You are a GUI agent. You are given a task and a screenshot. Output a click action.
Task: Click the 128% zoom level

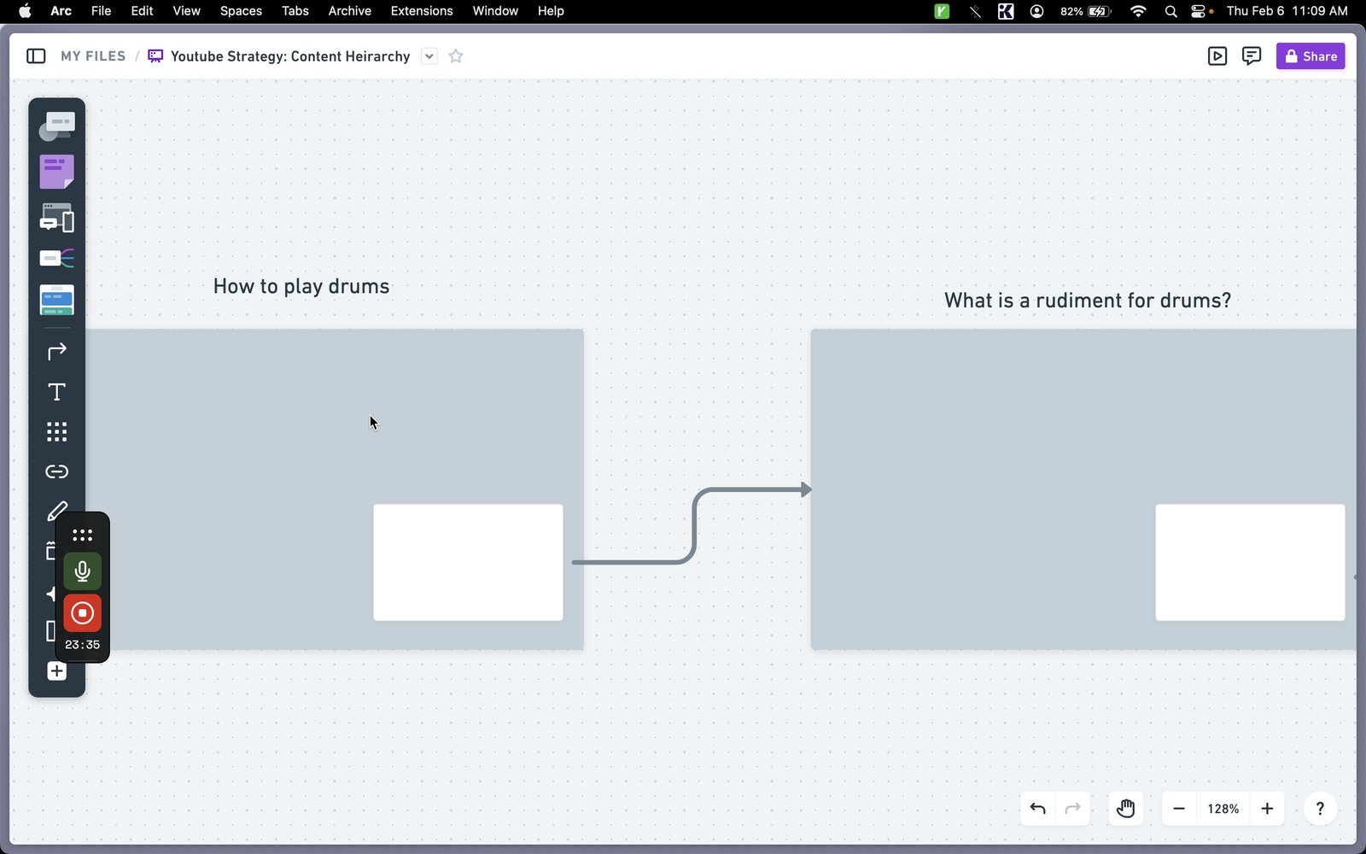tap(1223, 809)
